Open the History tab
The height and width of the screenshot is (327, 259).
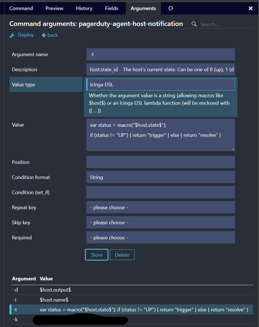84,8
